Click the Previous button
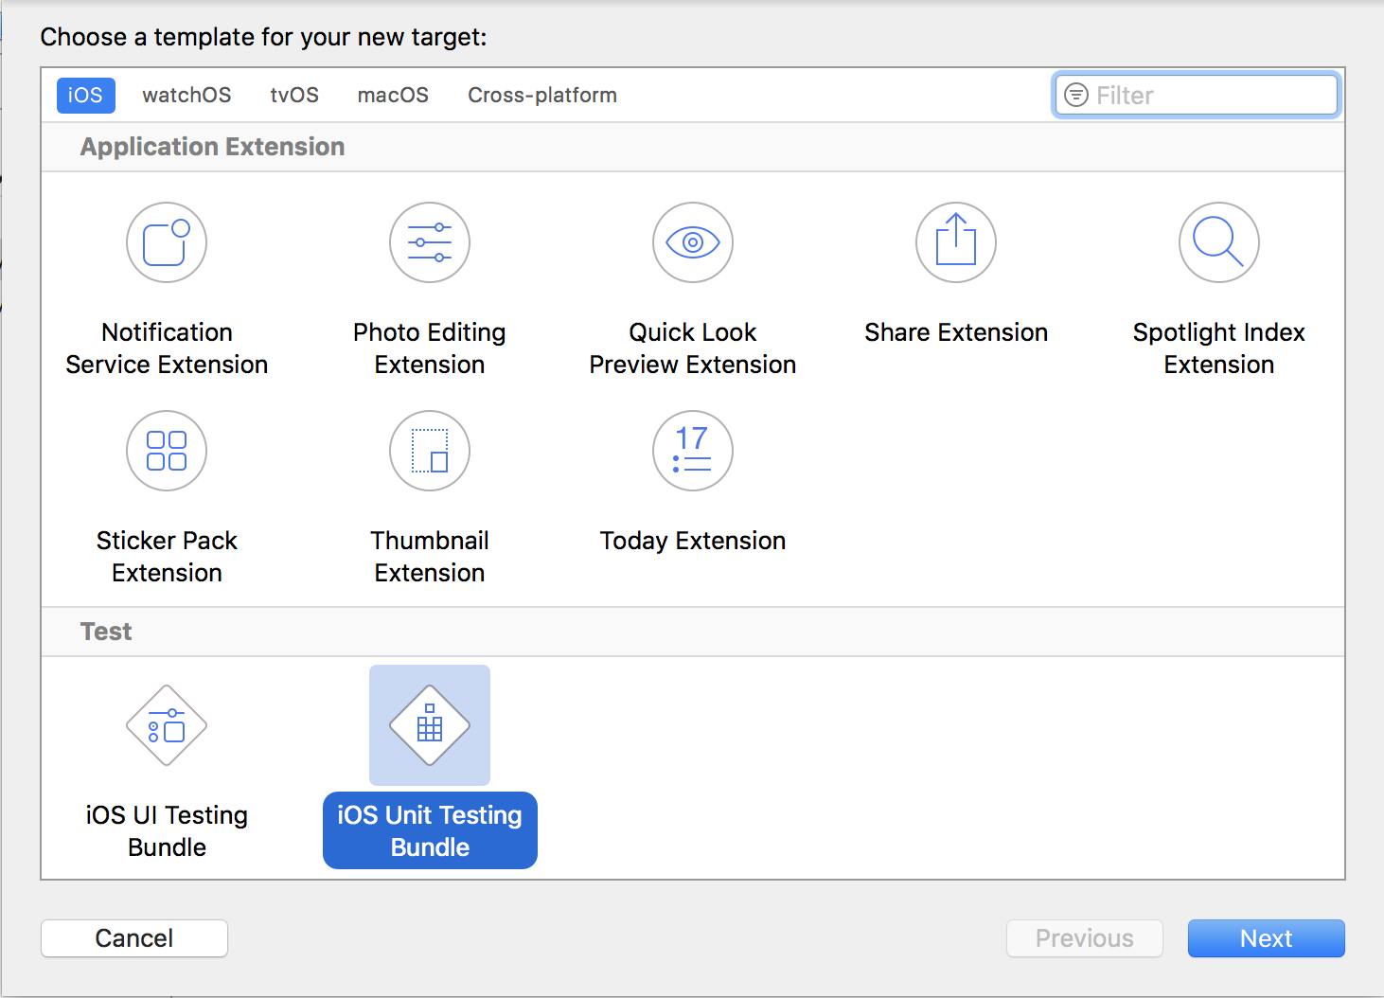This screenshot has width=1384, height=998. tap(1085, 938)
